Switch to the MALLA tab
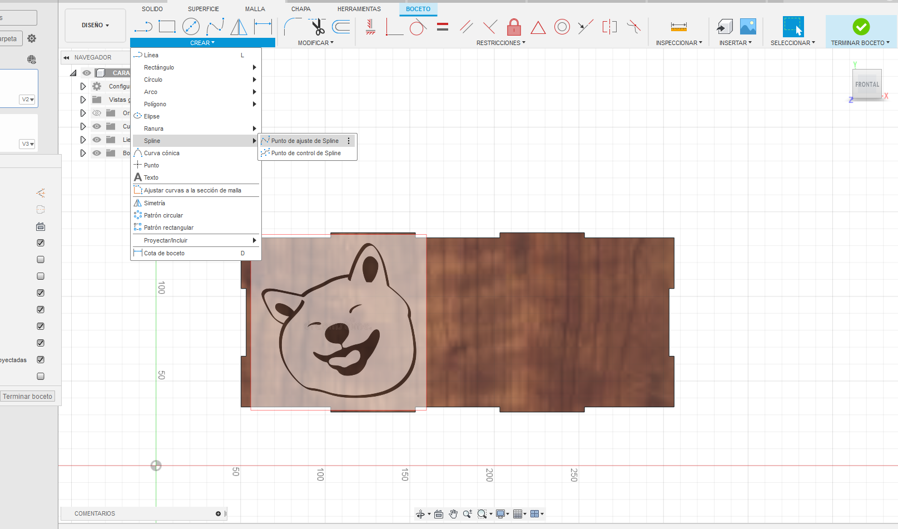The image size is (898, 529). click(255, 9)
